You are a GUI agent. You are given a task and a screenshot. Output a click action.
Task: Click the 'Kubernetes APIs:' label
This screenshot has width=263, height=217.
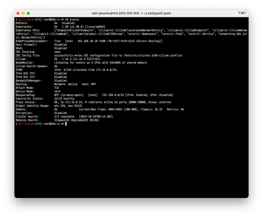28,30
